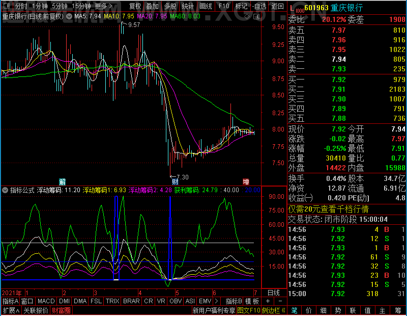Select the 指标A indicator group
The width and height of the screenshot is (407, 316).
10,301
